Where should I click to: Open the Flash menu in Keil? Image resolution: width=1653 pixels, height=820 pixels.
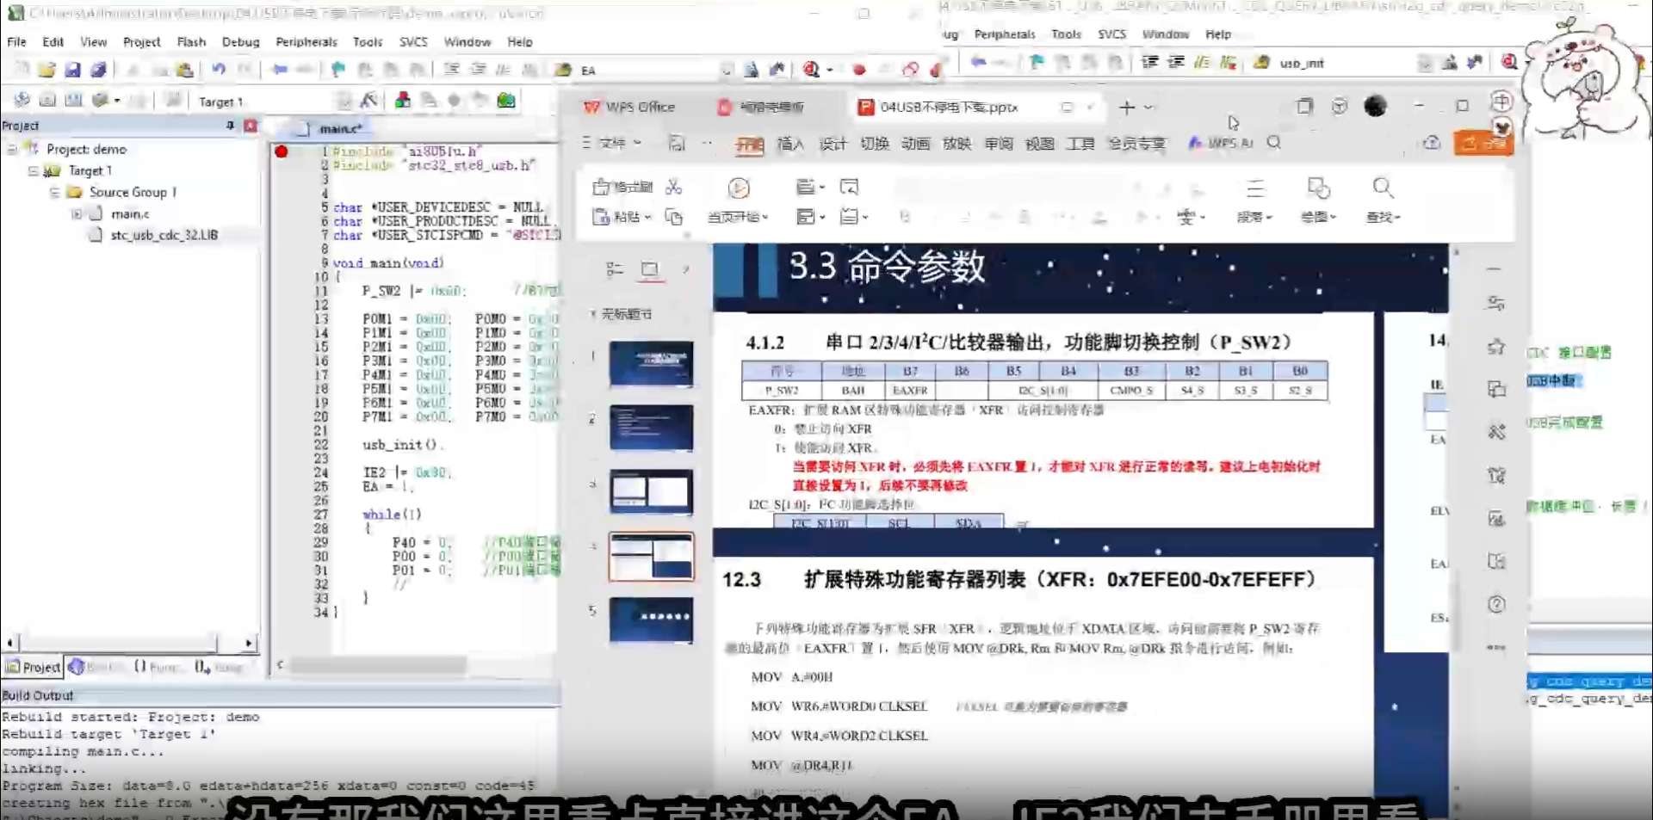(x=191, y=41)
